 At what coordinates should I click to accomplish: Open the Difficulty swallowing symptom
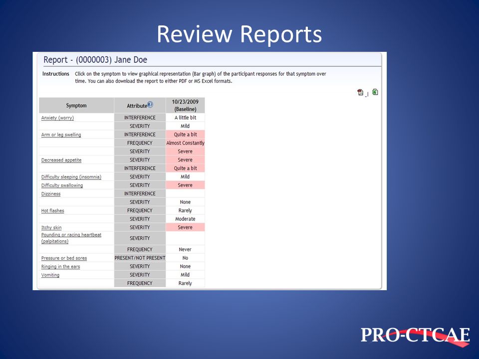pos(62,185)
